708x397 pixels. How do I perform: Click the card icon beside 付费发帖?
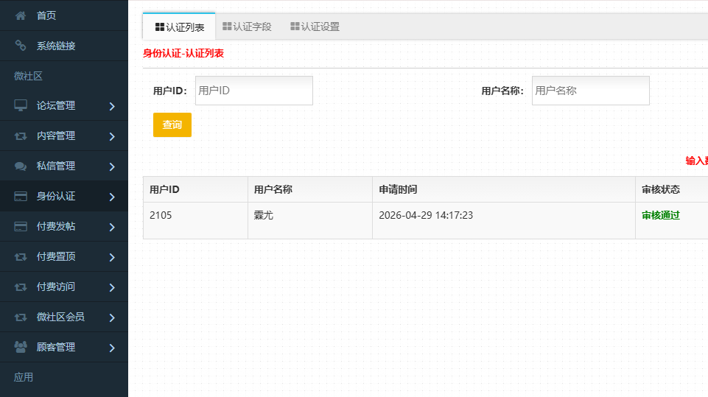pyautogui.click(x=21, y=226)
